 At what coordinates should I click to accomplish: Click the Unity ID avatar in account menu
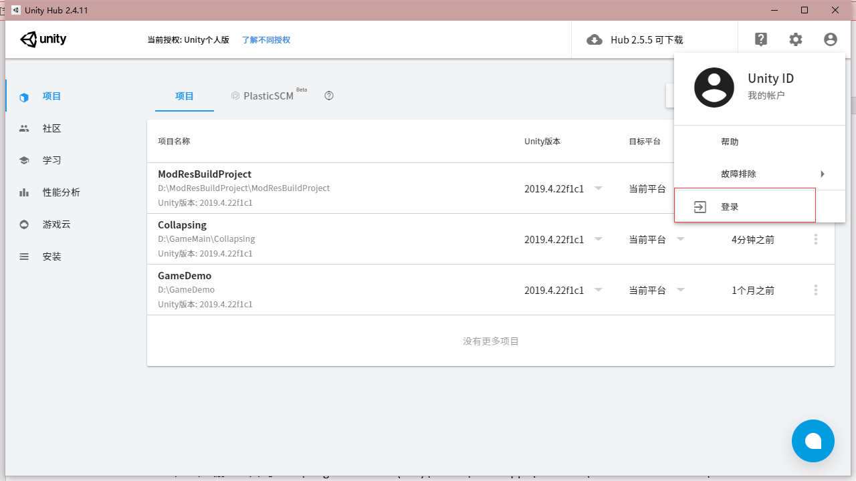714,88
